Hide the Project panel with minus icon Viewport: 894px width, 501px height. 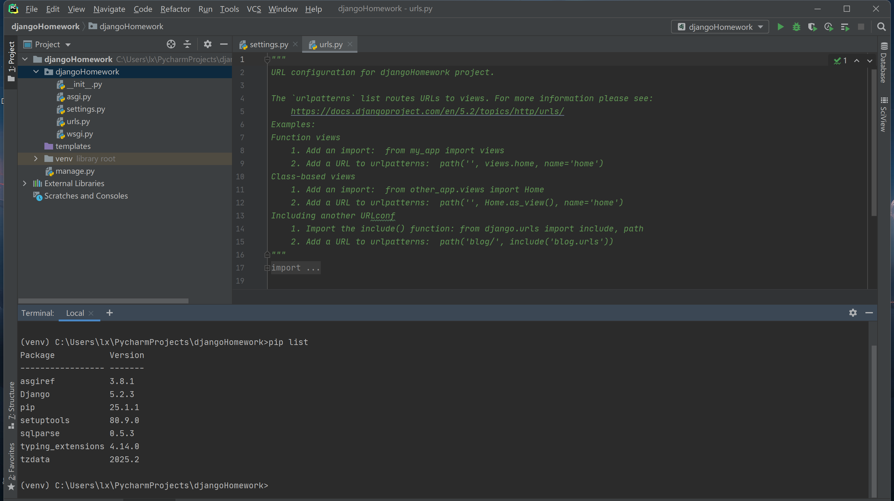224,44
